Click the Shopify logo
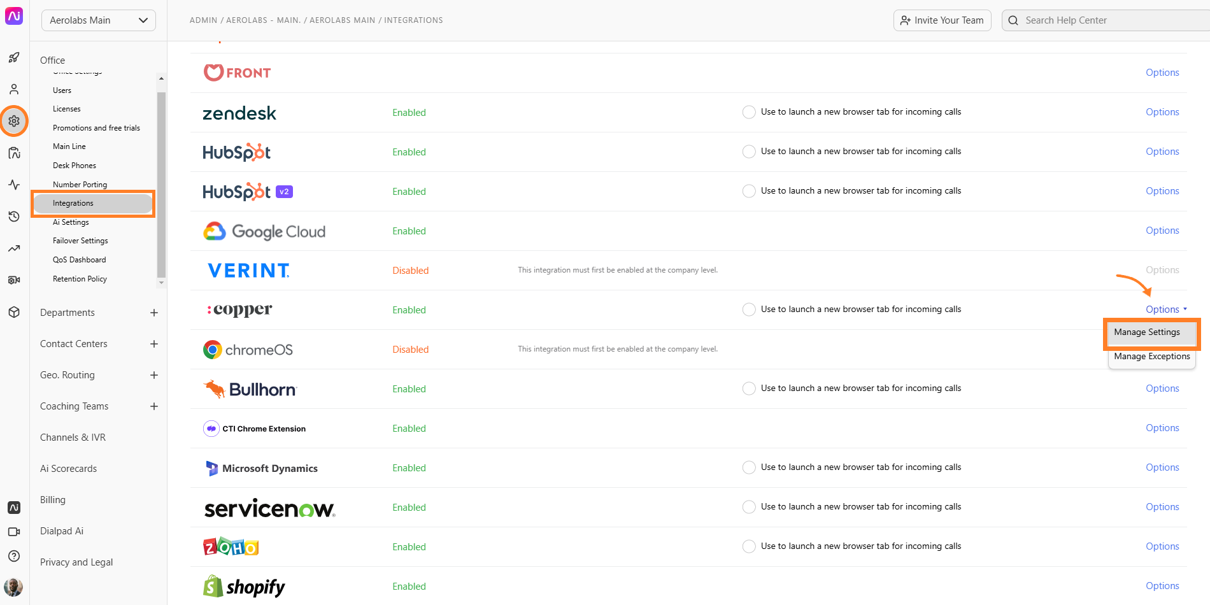1210x605 pixels. point(244,587)
